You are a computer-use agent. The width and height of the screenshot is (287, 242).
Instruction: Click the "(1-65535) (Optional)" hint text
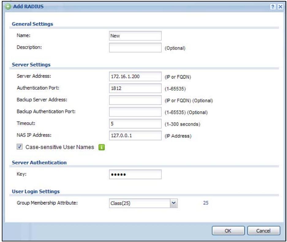186,112
